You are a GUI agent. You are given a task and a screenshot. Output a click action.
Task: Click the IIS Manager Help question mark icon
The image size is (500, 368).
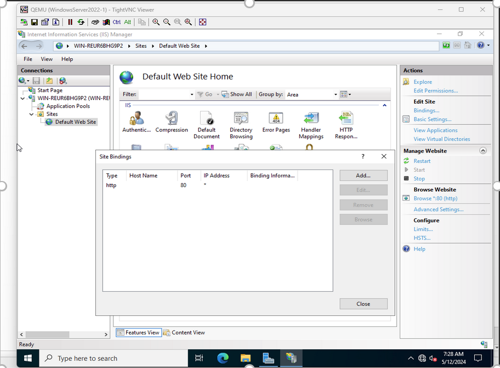[x=481, y=46]
